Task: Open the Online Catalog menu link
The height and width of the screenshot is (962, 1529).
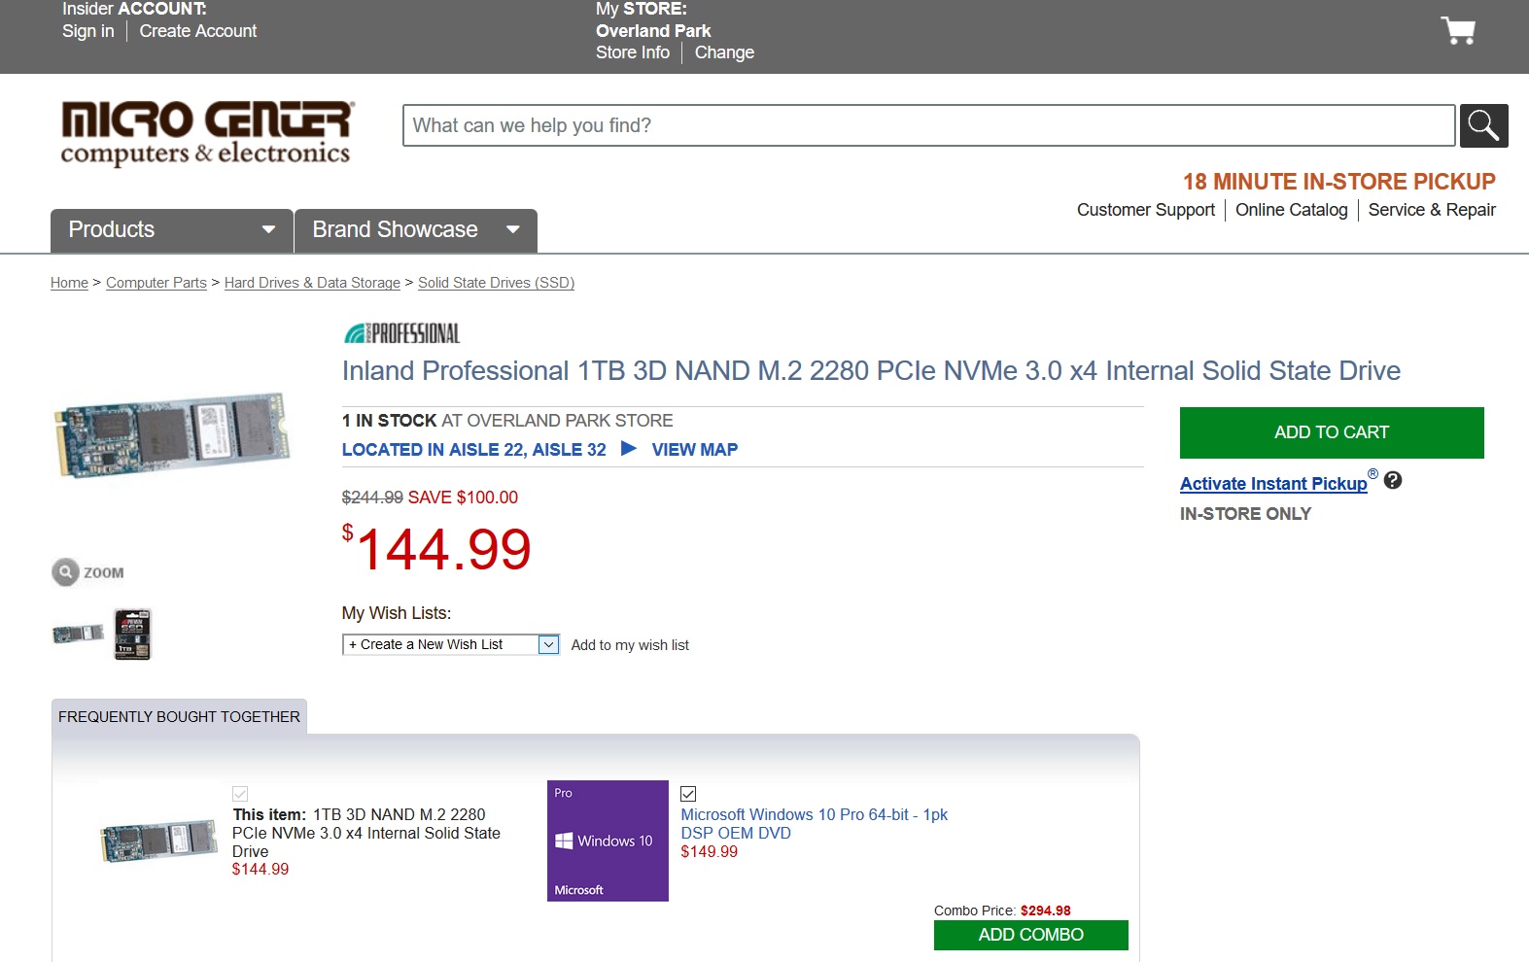Action: (x=1291, y=210)
